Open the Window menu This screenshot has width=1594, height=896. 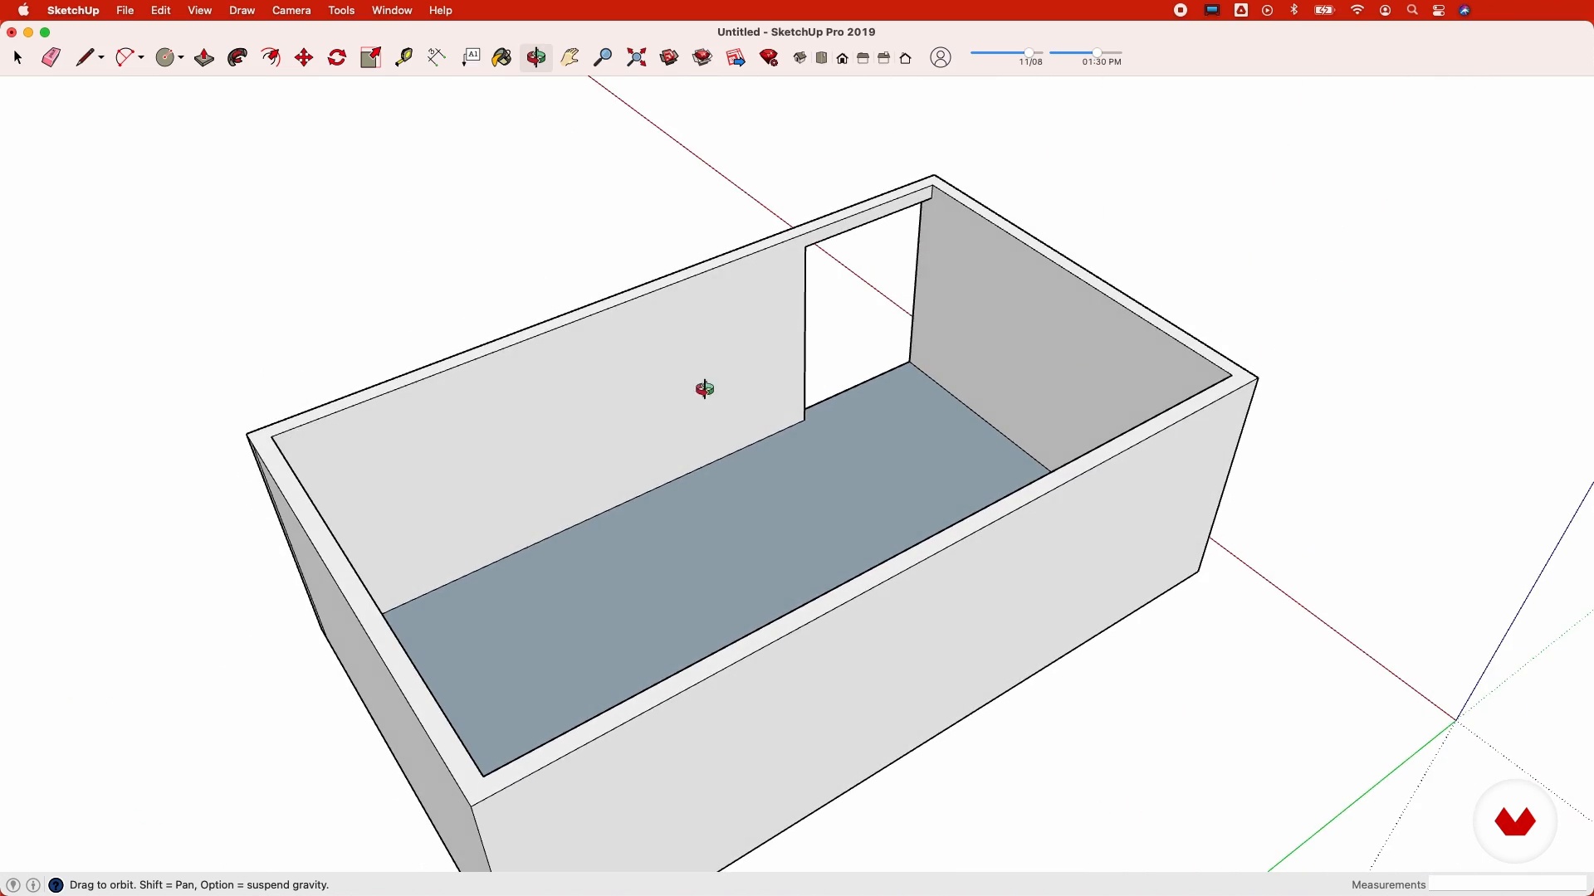pyautogui.click(x=392, y=11)
